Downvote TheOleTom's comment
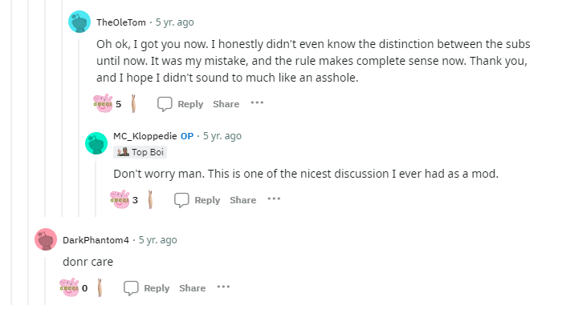The image size is (570, 317). (x=133, y=103)
